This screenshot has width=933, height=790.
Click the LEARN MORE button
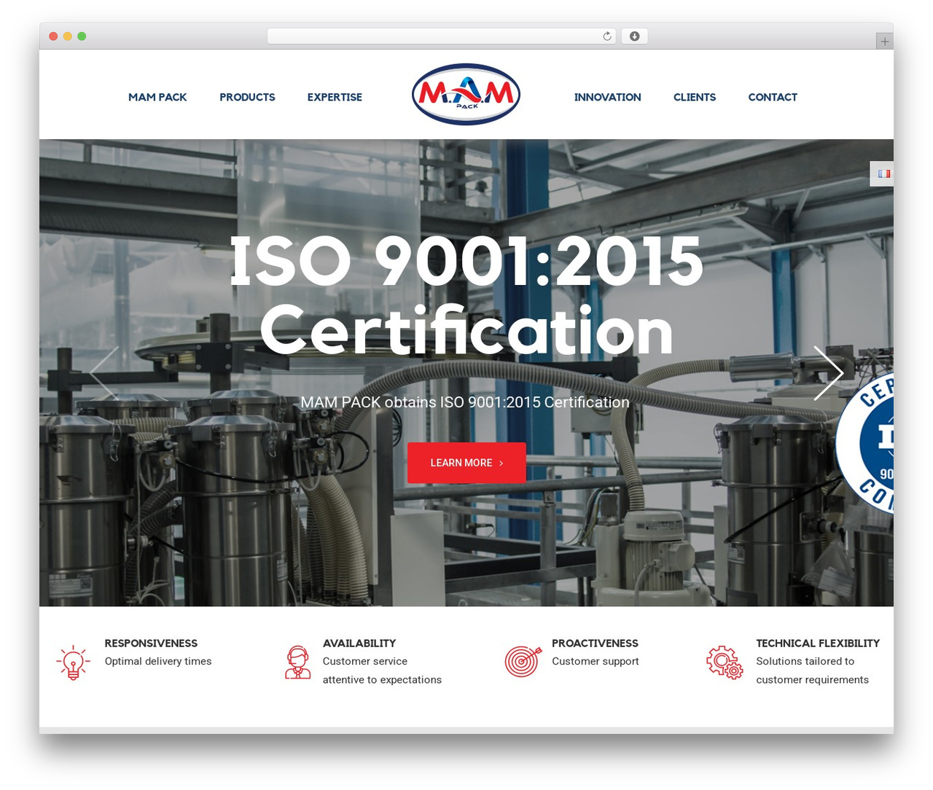click(466, 463)
